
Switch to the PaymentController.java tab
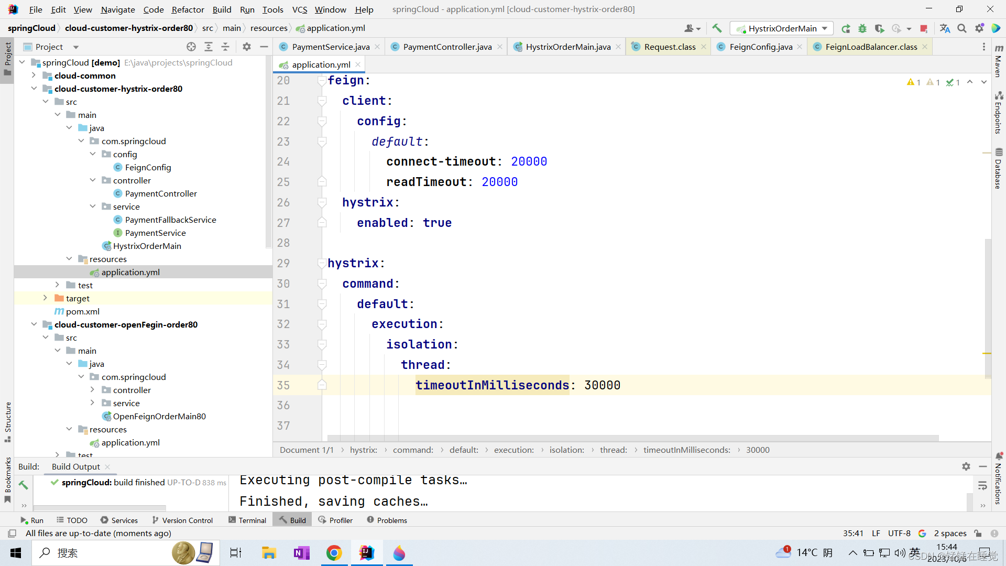[446, 47]
